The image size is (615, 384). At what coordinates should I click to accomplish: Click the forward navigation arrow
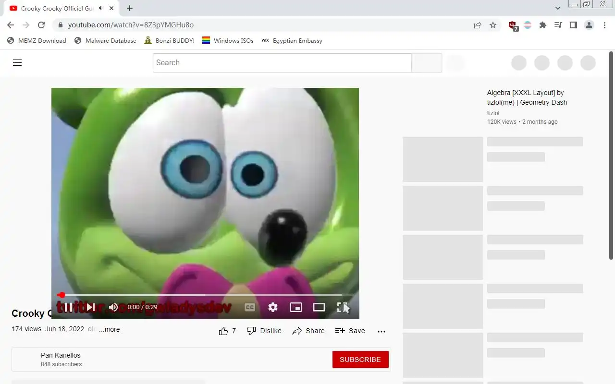tap(26, 25)
